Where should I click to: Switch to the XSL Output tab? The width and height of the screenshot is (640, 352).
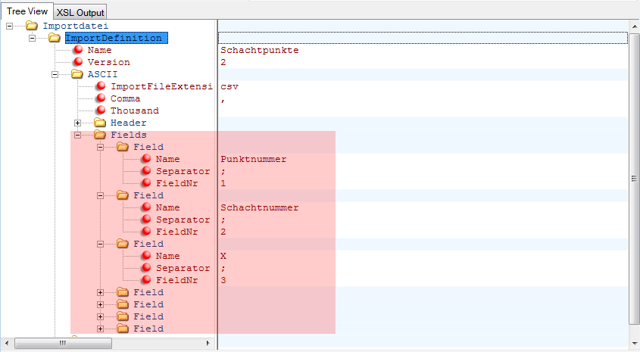click(80, 12)
